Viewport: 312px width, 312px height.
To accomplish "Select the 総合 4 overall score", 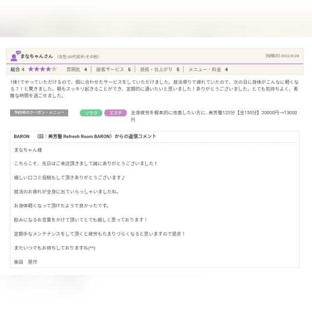I will [x=17, y=69].
